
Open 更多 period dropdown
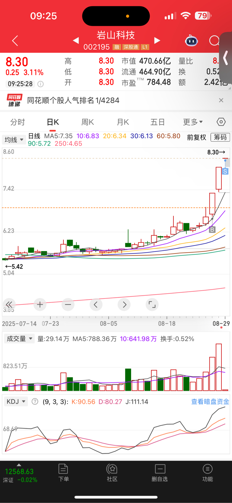point(193,122)
